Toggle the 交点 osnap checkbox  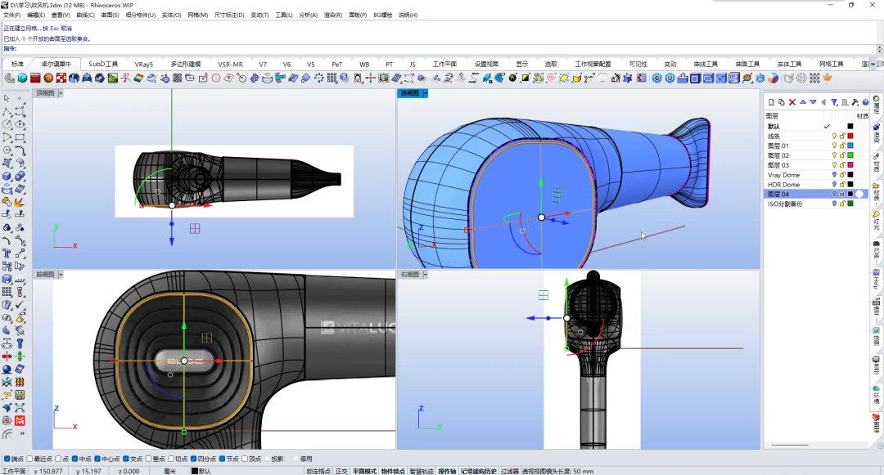126,459
